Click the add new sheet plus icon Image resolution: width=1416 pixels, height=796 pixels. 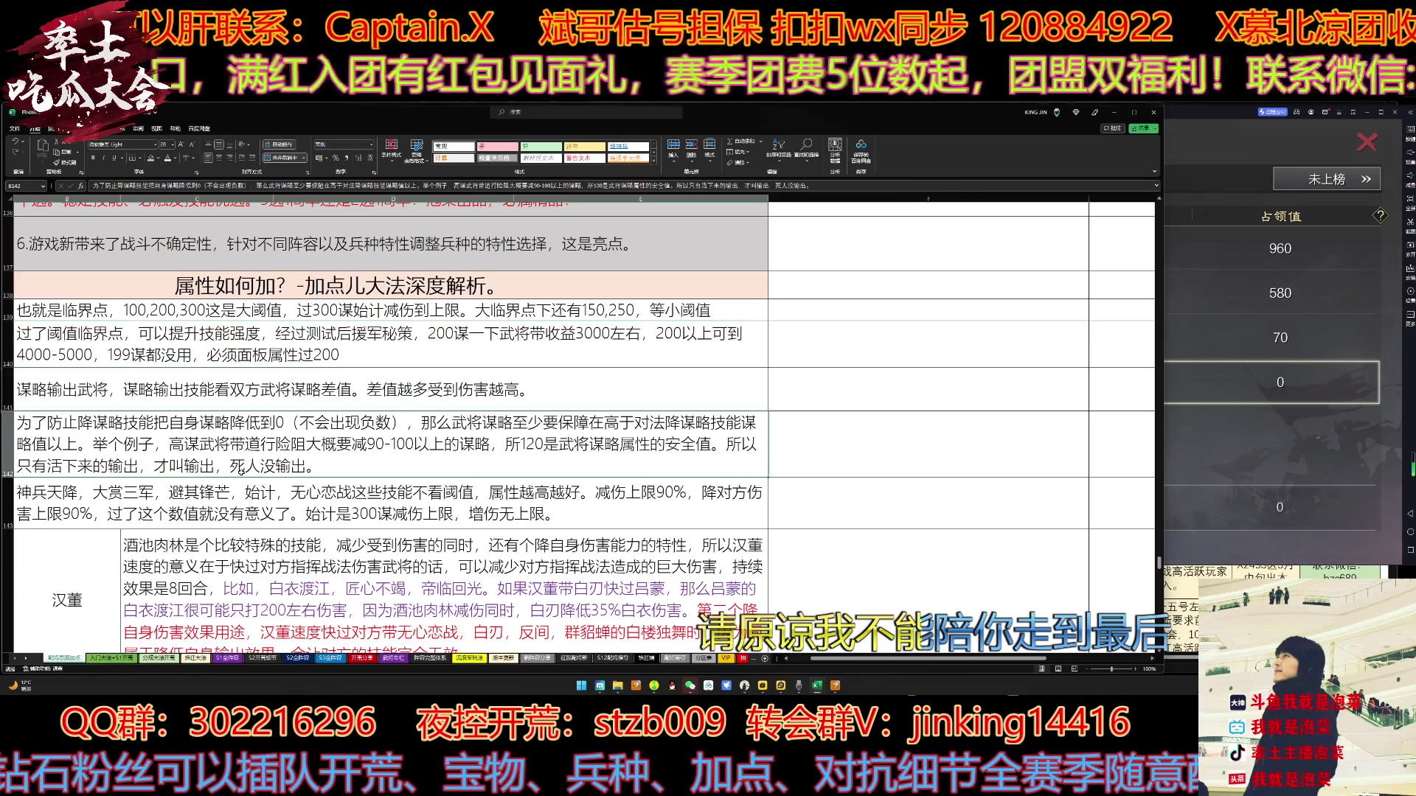[765, 658]
